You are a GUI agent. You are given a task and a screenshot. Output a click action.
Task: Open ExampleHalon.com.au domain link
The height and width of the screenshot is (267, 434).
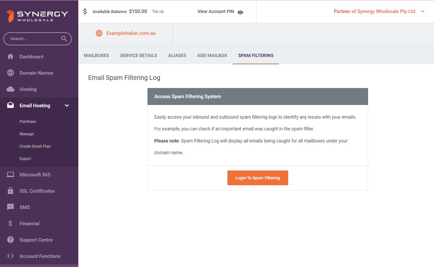point(131,33)
